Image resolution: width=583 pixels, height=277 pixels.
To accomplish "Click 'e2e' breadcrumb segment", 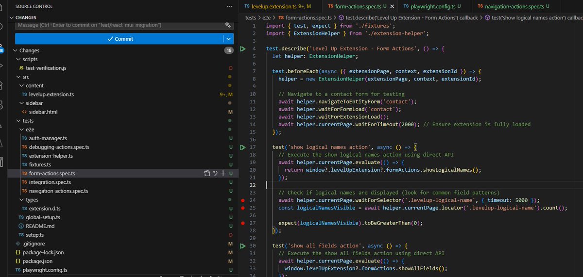I will coord(267,17).
